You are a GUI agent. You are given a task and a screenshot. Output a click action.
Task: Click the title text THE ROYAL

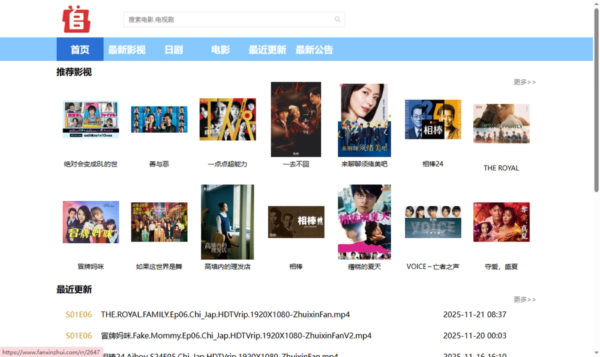(x=501, y=168)
